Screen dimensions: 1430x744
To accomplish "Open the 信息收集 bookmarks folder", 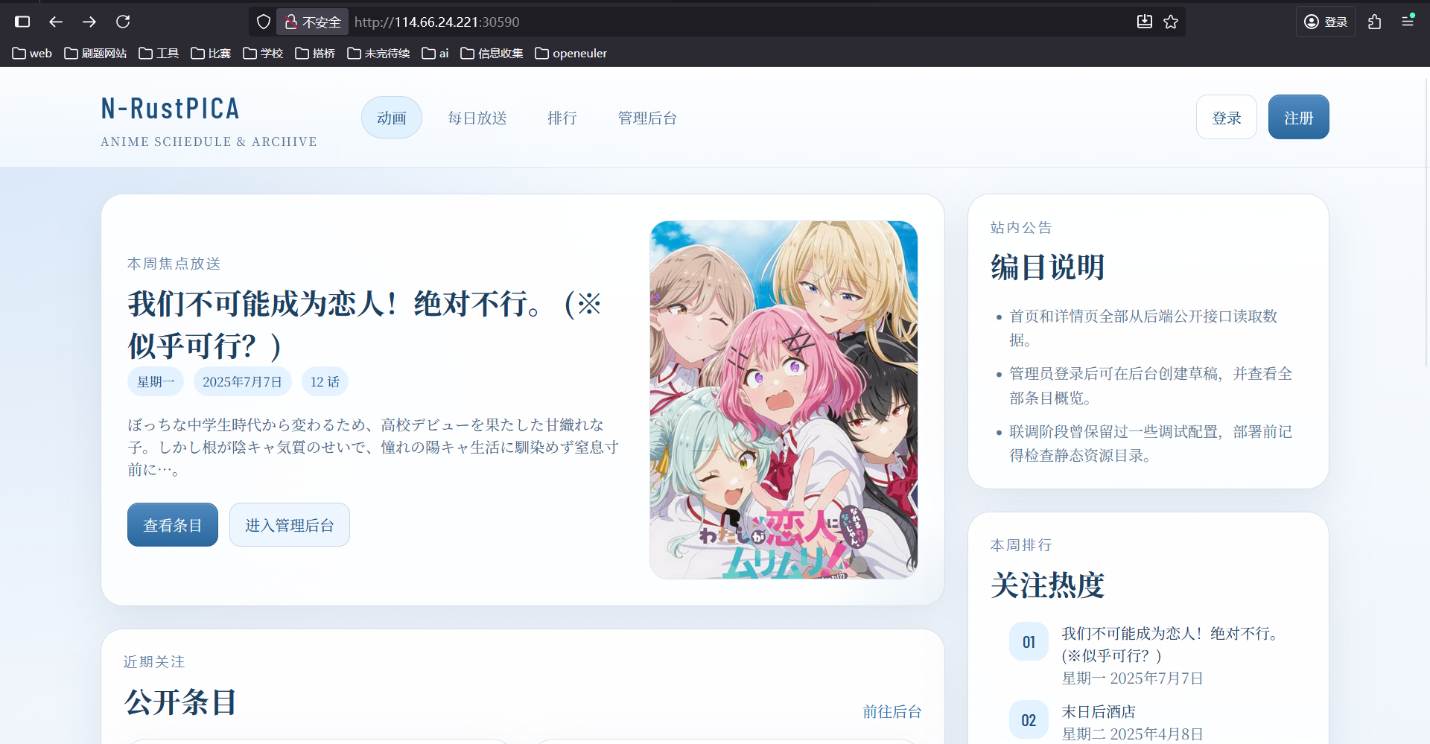I will pyautogui.click(x=492, y=53).
